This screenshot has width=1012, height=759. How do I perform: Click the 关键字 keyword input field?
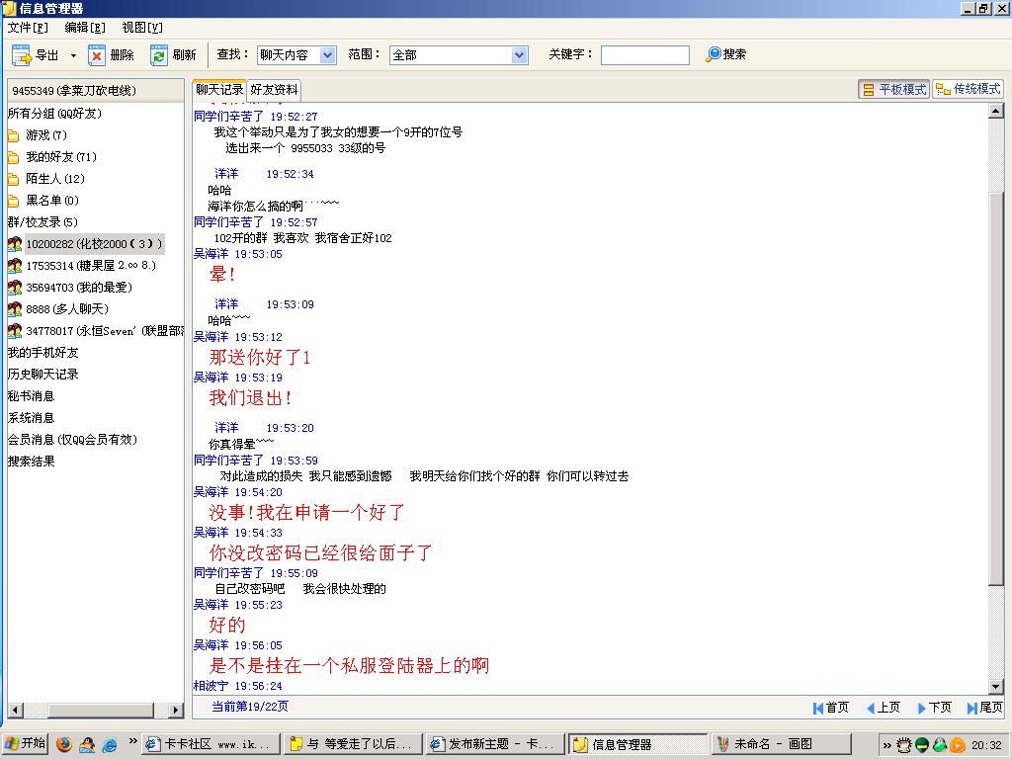[x=644, y=55]
